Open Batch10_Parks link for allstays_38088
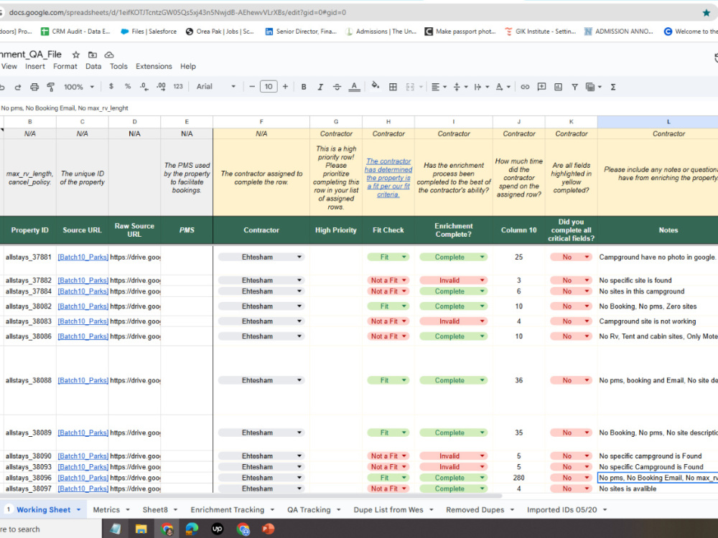This screenshot has height=538, width=718. [83, 380]
